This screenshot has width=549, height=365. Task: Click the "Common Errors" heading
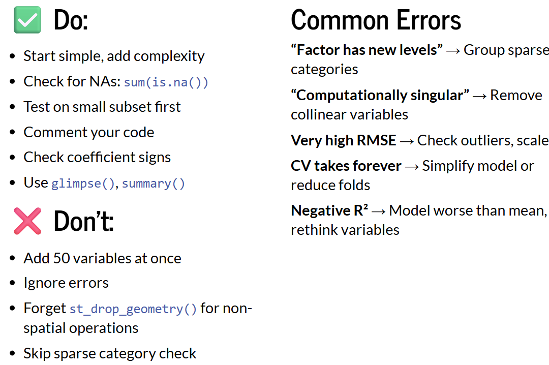point(376,20)
